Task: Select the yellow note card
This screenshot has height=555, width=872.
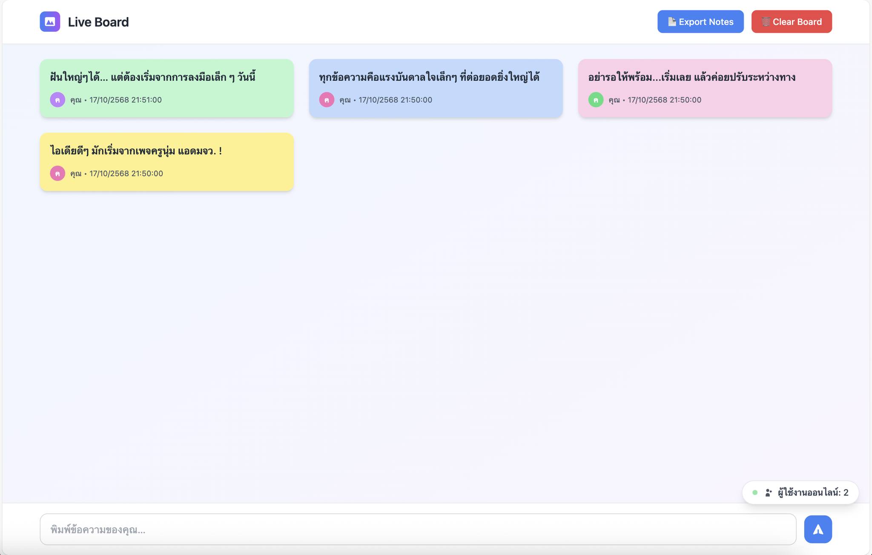Action: point(167,162)
